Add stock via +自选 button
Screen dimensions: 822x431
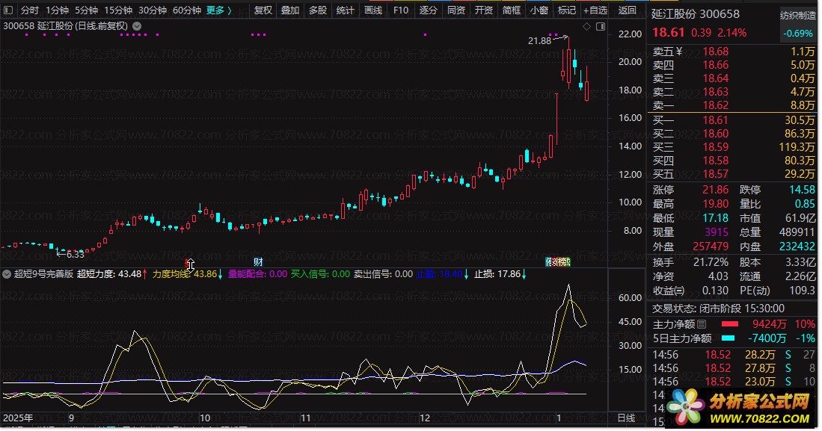pos(595,10)
